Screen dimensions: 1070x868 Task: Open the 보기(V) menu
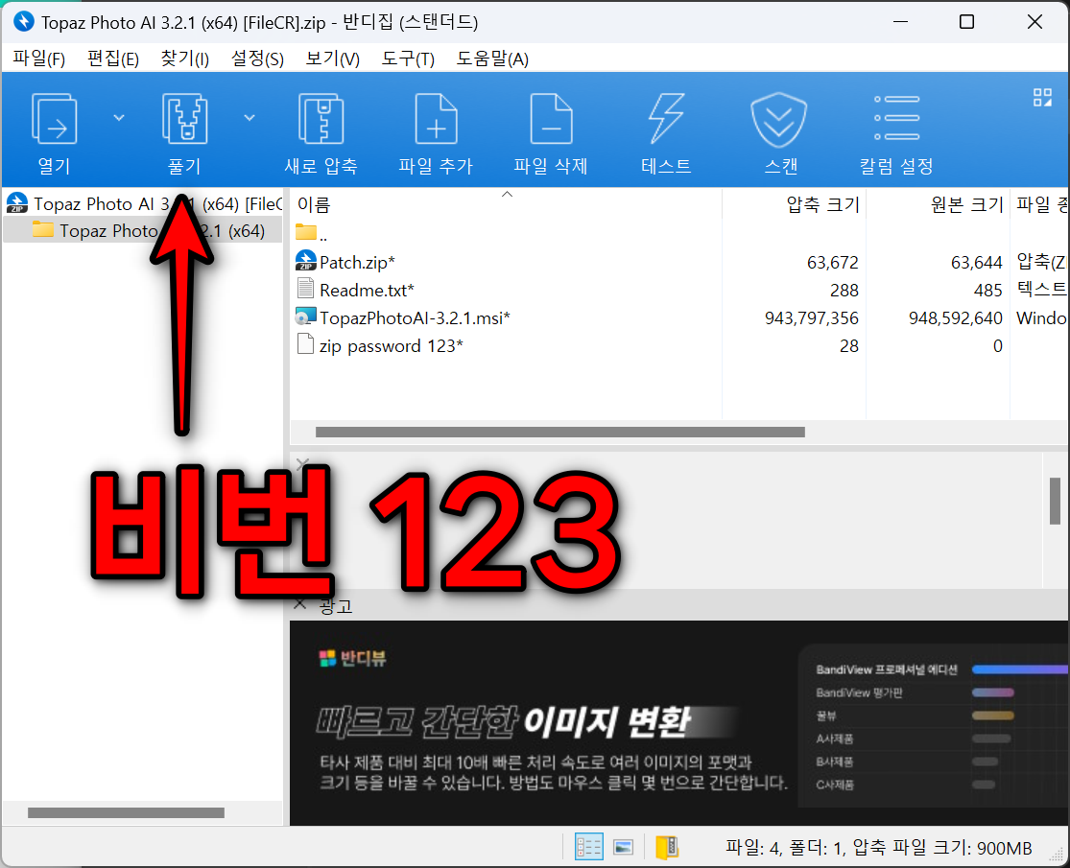[x=332, y=59]
